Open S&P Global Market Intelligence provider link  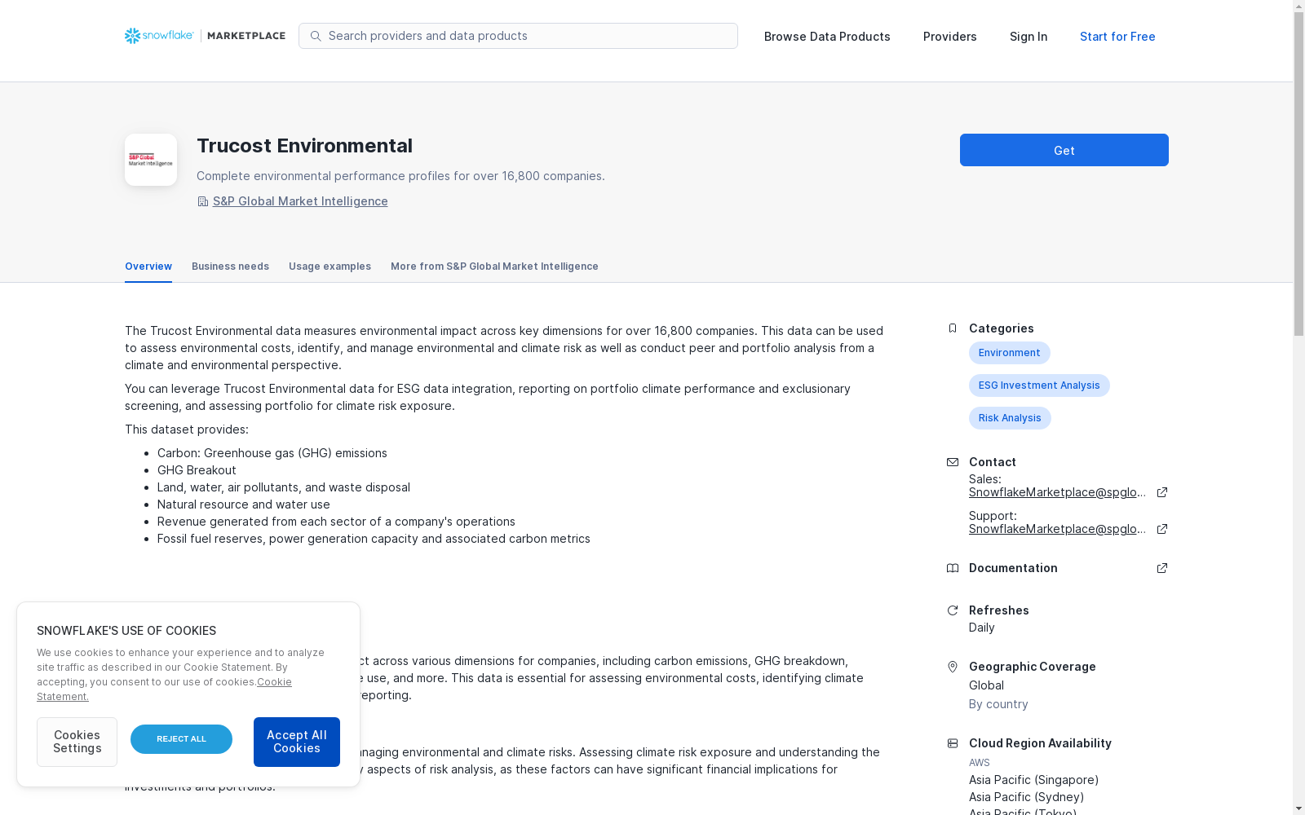pos(300,201)
